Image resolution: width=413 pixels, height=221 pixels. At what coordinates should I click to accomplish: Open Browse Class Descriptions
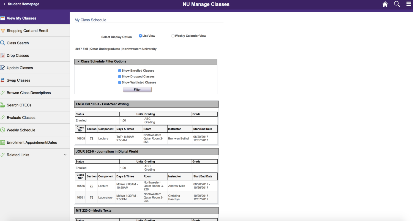point(35,93)
